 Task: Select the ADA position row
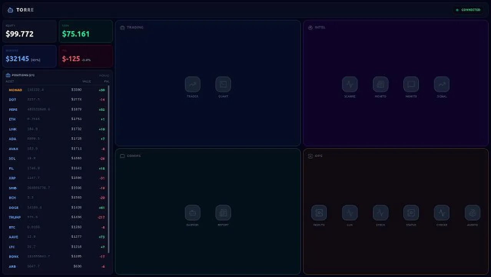coord(57,139)
